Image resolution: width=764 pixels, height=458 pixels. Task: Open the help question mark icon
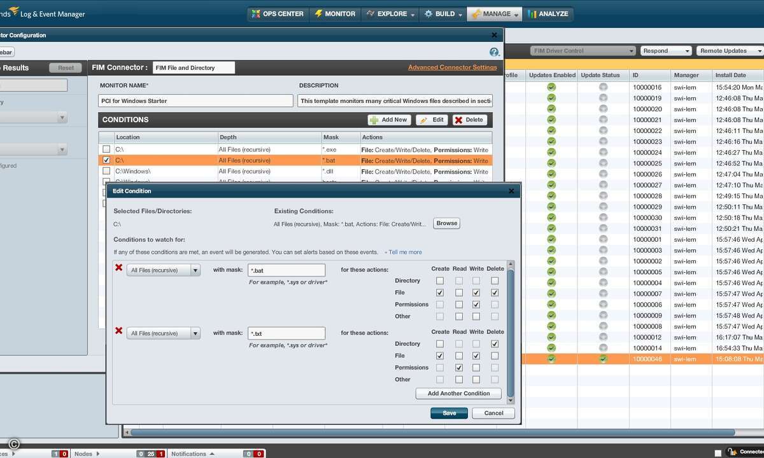[495, 51]
